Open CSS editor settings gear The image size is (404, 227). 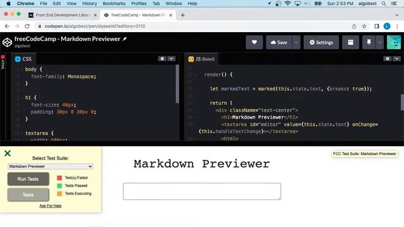[x=162, y=59]
